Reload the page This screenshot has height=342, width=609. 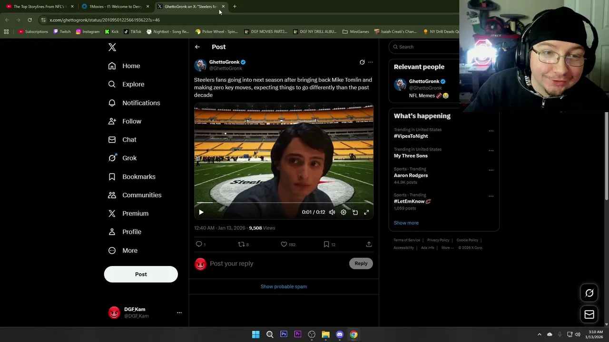(29, 20)
